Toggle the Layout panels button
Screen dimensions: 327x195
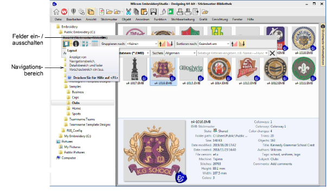coord(66,44)
